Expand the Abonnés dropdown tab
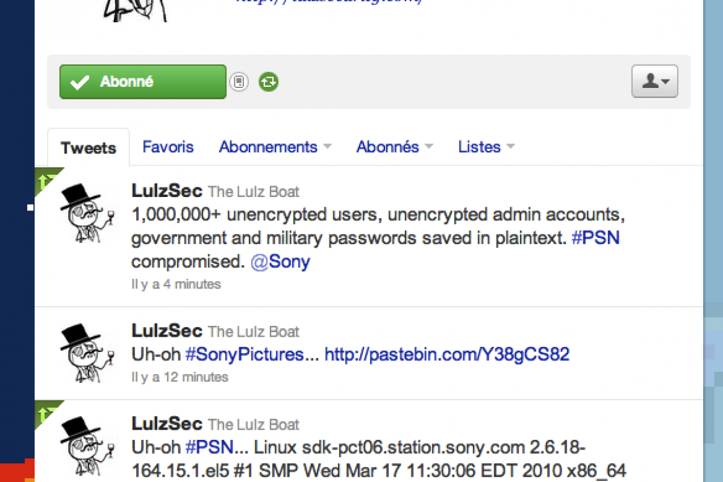This screenshot has height=482, width=723. point(395,146)
